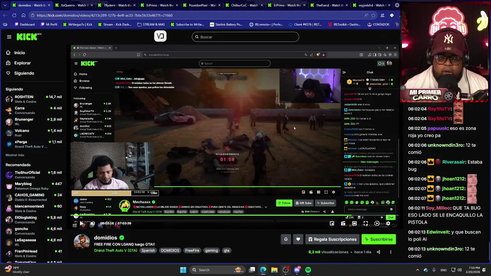The width and height of the screenshot is (491, 276).
Task: Click the Buscar search field
Action: [245, 37]
